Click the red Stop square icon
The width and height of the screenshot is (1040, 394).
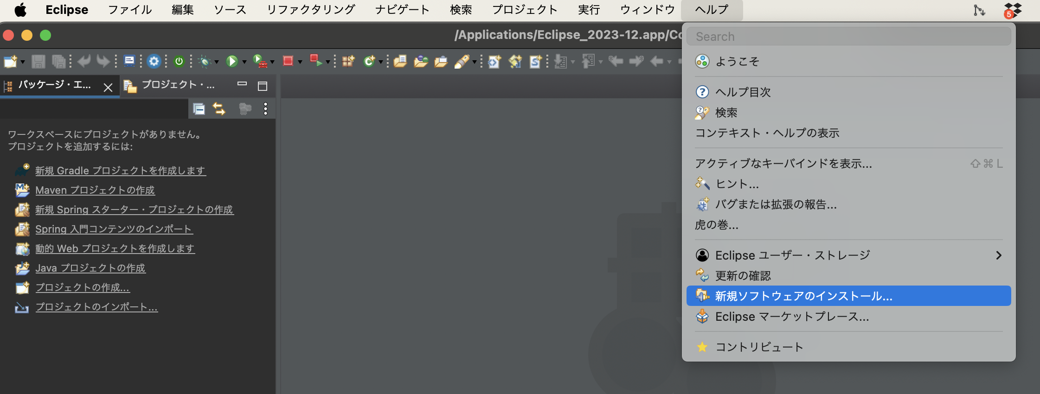pos(288,61)
